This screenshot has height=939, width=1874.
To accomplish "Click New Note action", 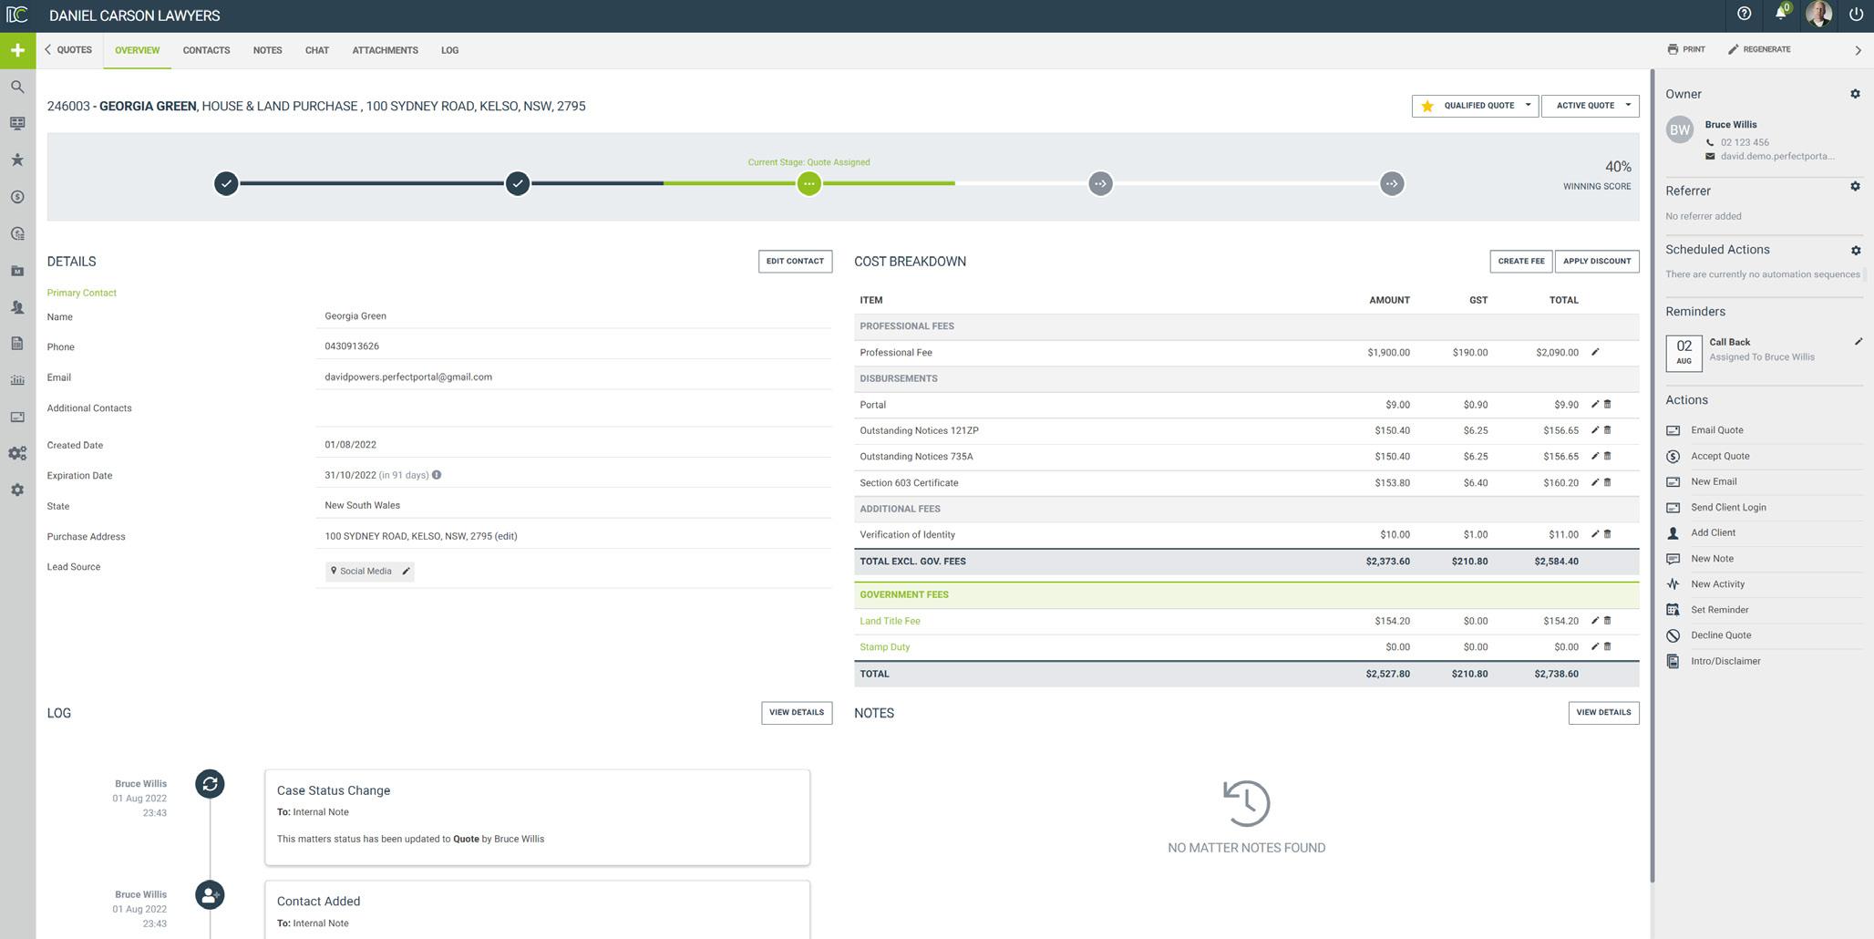I will coord(1712,559).
